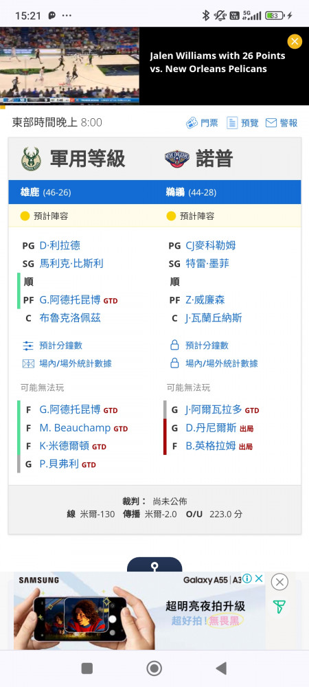The height and width of the screenshot is (687, 309).
Task: Open B.英格拉姆 out player link
Action: tap(211, 446)
